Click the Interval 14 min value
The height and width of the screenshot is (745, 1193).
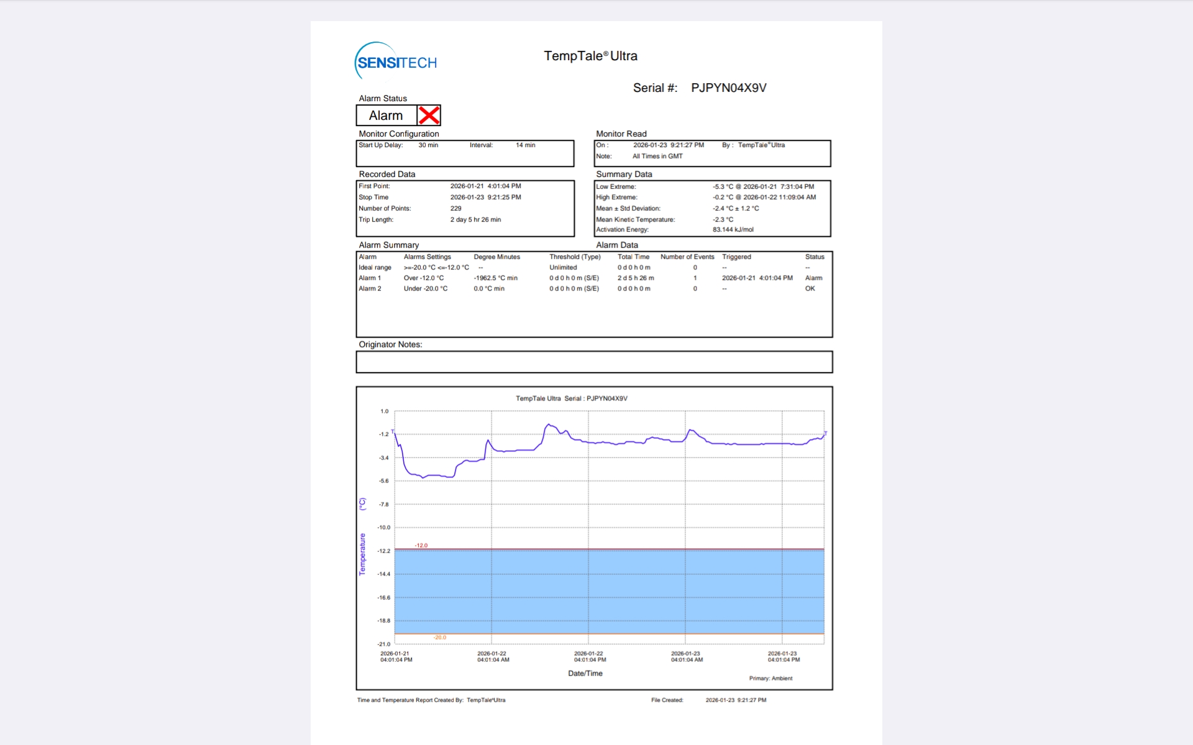[525, 145]
